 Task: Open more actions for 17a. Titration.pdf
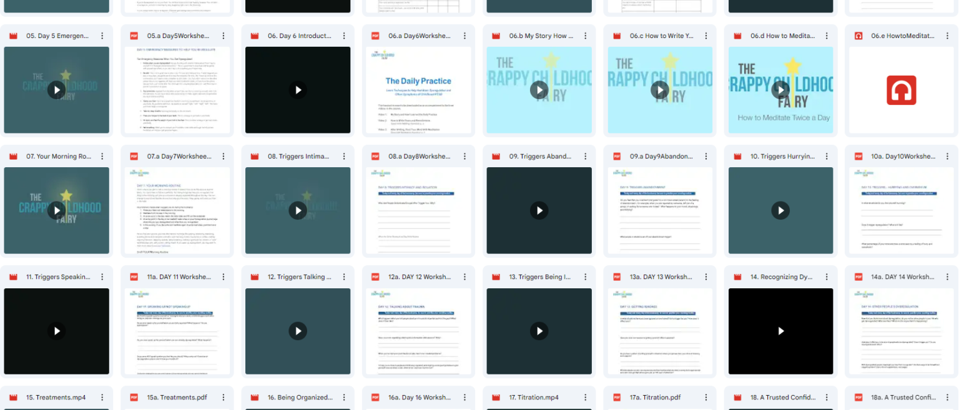tap(706, 398)
